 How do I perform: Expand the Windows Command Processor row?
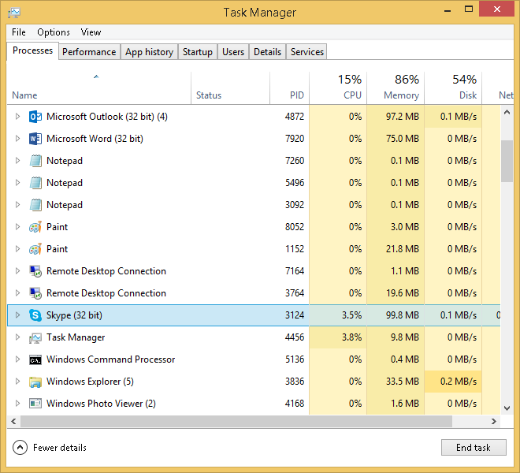click(17, 359)
